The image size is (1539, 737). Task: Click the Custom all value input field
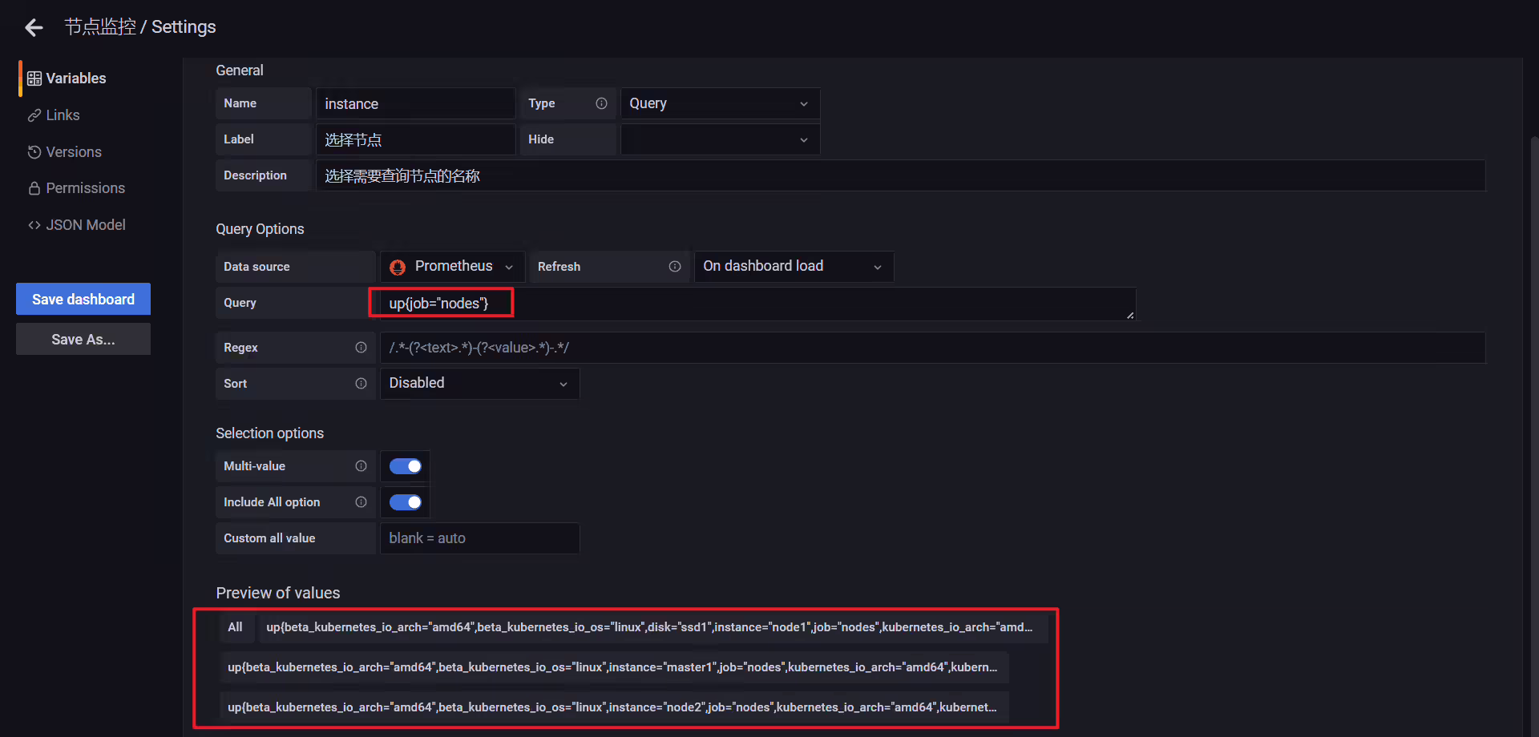479,538
